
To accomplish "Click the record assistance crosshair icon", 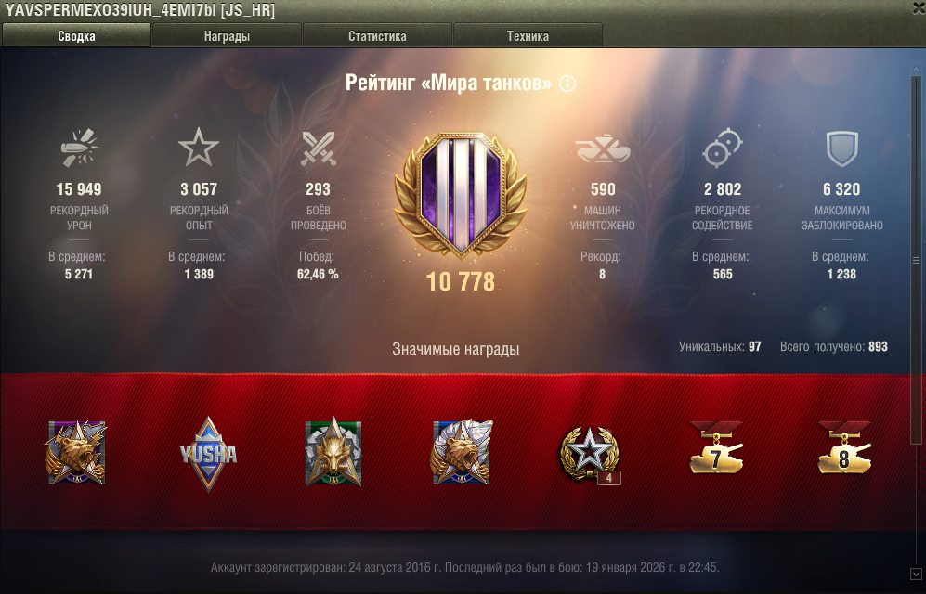I will click(x=723, y=148).
